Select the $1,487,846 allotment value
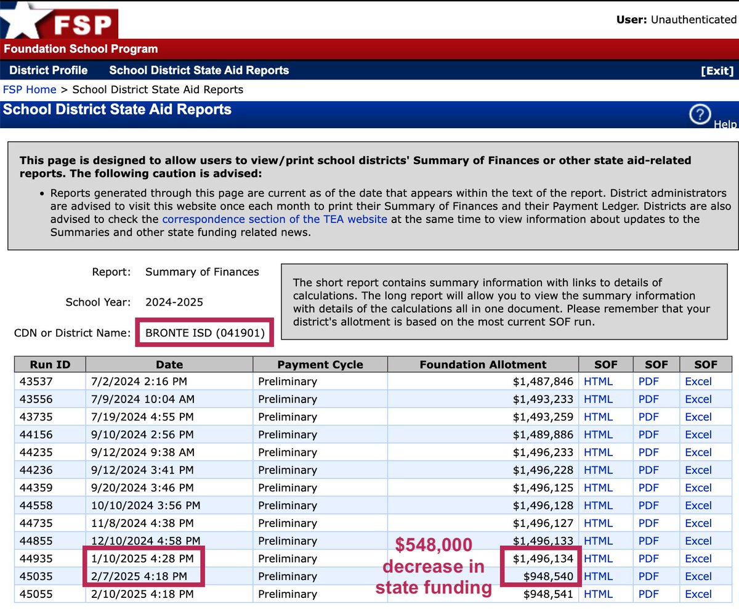The width and height of the screenshot is (739, 609). (x=543, y=382)
